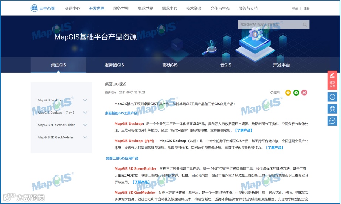Select MapGIS Desktop (九州) in sidebar
The width and height of the screenshot is (341, 204).
[x=56, y=113]
